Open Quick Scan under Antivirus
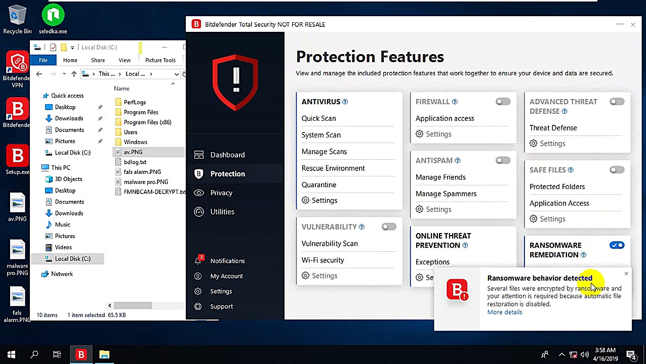The width and height of the screenshot is (646, 364). coord(318,118)
